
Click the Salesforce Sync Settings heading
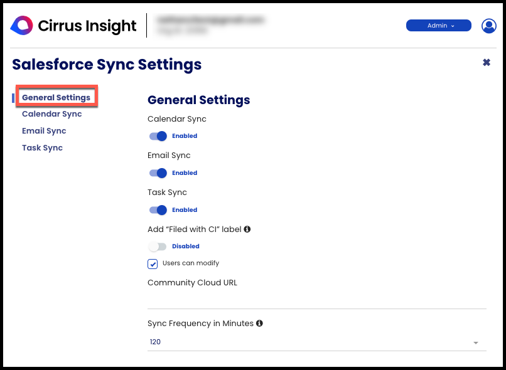click(x=107, y=65)
